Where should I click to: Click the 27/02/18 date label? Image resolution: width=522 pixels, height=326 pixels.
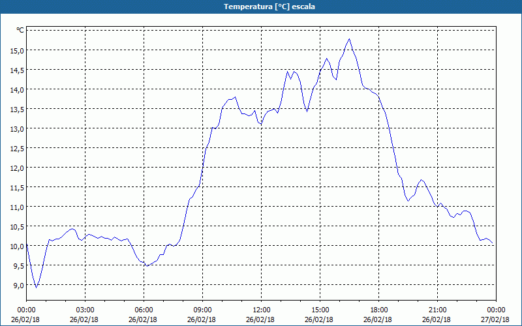click(x=495, y=319)
